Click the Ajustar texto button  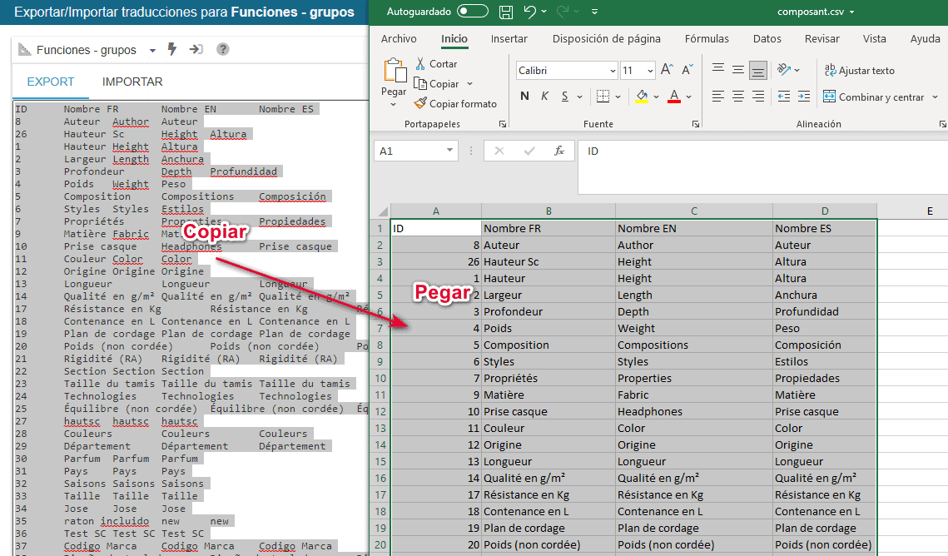point(859,71)
